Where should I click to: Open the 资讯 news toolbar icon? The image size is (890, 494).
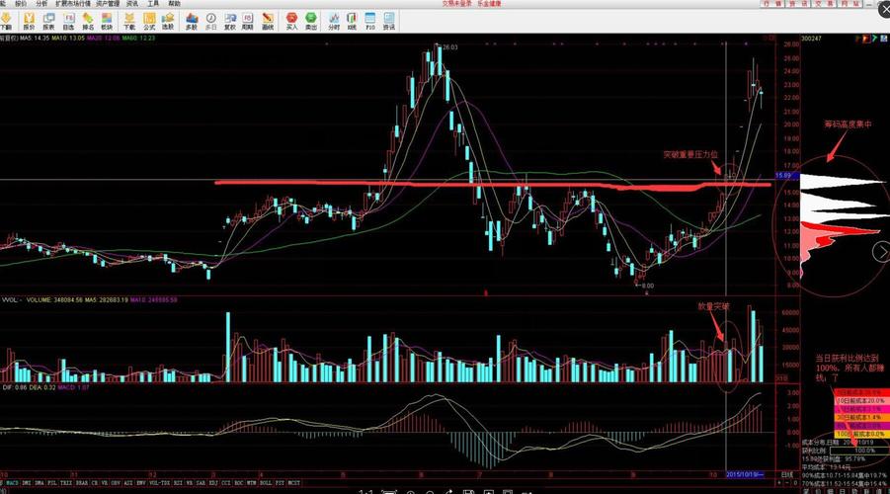coord(389,22)
